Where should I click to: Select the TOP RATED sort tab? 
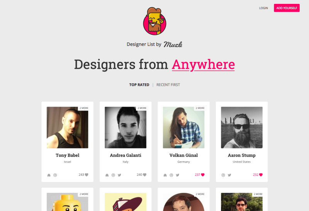pos(139,85)
